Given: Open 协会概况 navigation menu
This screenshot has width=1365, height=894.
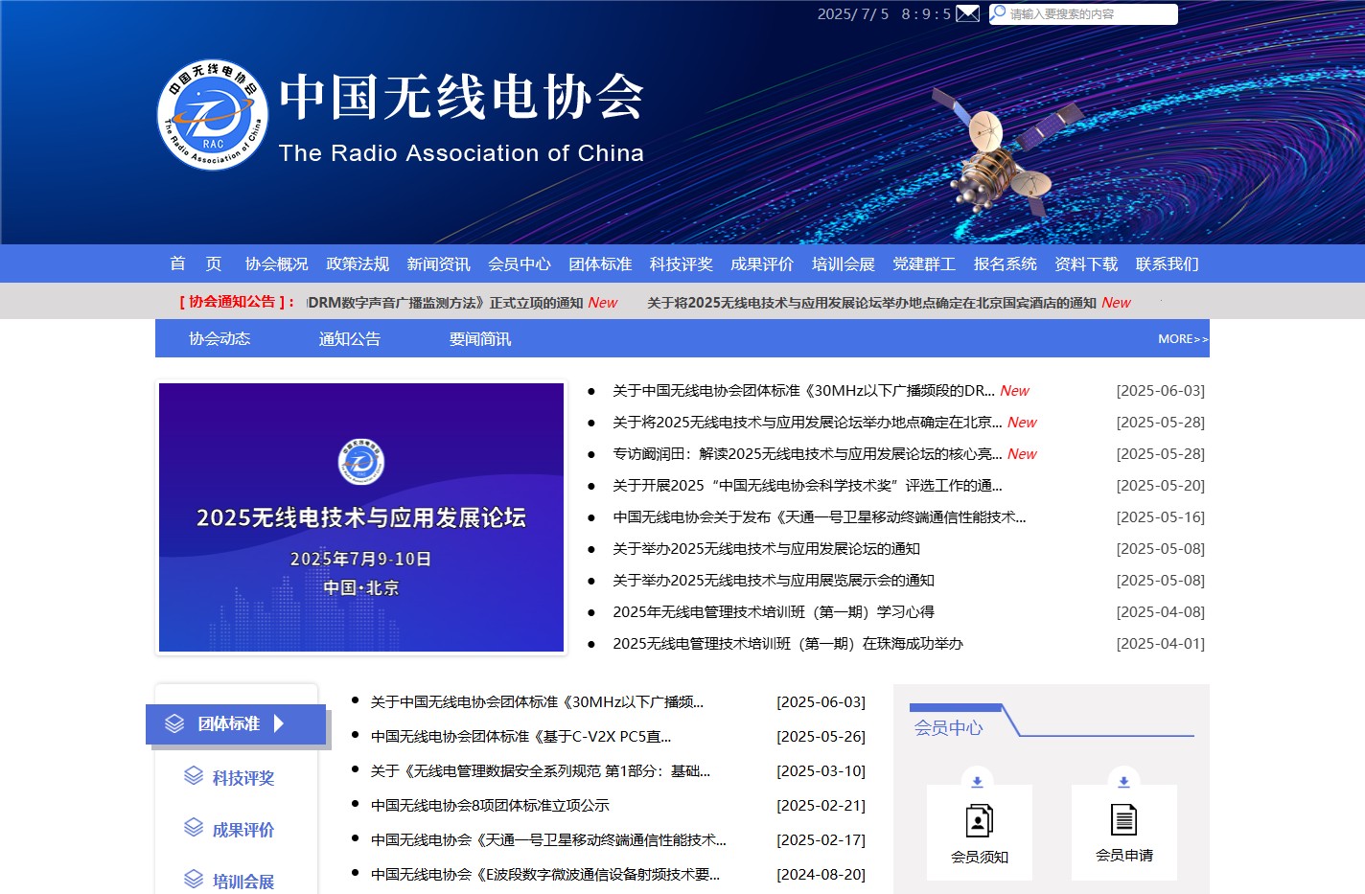Looking at the screenshot, I should [x=276, y=264].
